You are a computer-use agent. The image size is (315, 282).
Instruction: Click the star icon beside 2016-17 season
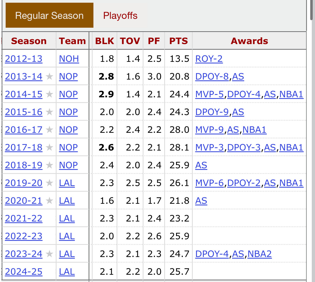click(x=49, y=130)
